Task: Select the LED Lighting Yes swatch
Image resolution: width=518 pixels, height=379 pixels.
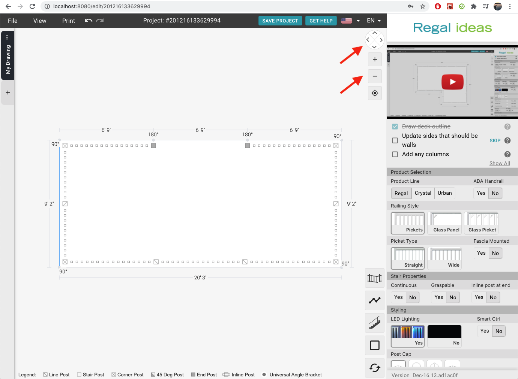Action: 407,336
